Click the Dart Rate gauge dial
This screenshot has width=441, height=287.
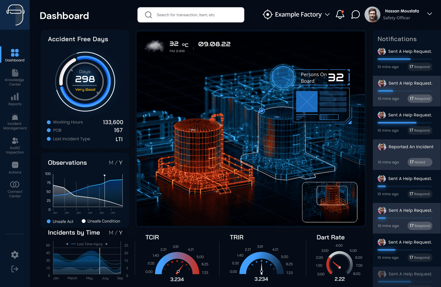(340, 263)
